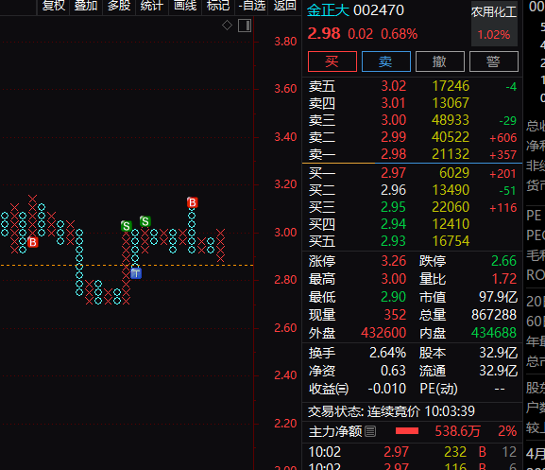Image resolution: width=545 pixels, height=470 pixels.
Task: Open the 标记 menu item
Action: (218, 6)
